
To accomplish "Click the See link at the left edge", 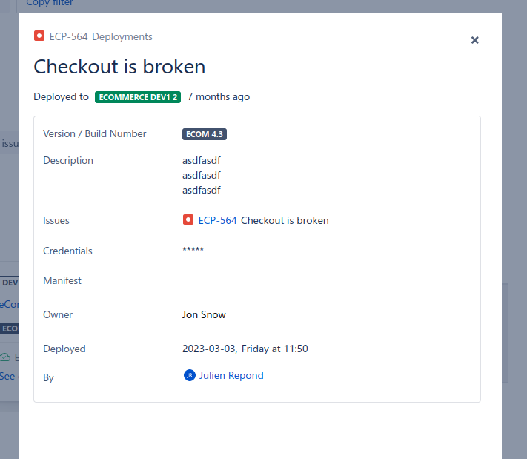I will 7,376.
